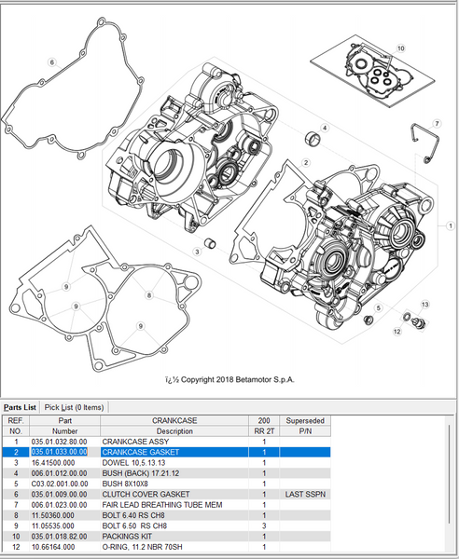459x559 pixels.
Task: Click the 200 RR 2T column header
Action: 264,426
